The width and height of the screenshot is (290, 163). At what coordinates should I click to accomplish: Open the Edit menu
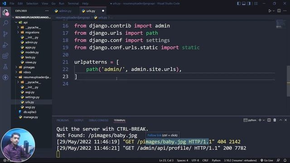click(x=20, y=4)
